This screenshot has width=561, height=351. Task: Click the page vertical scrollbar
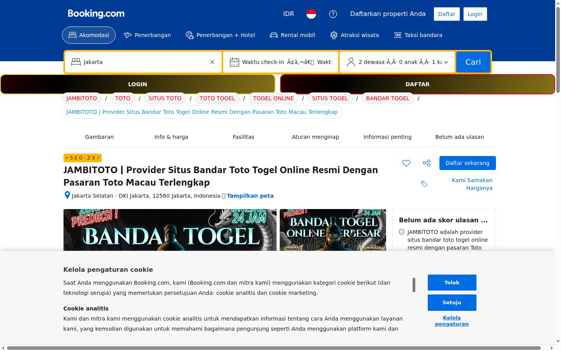[558, 50]
